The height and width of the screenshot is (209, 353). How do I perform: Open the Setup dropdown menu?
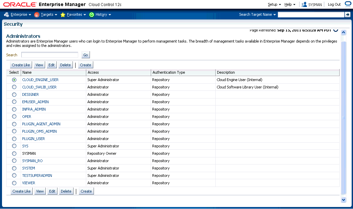(274, 4)
